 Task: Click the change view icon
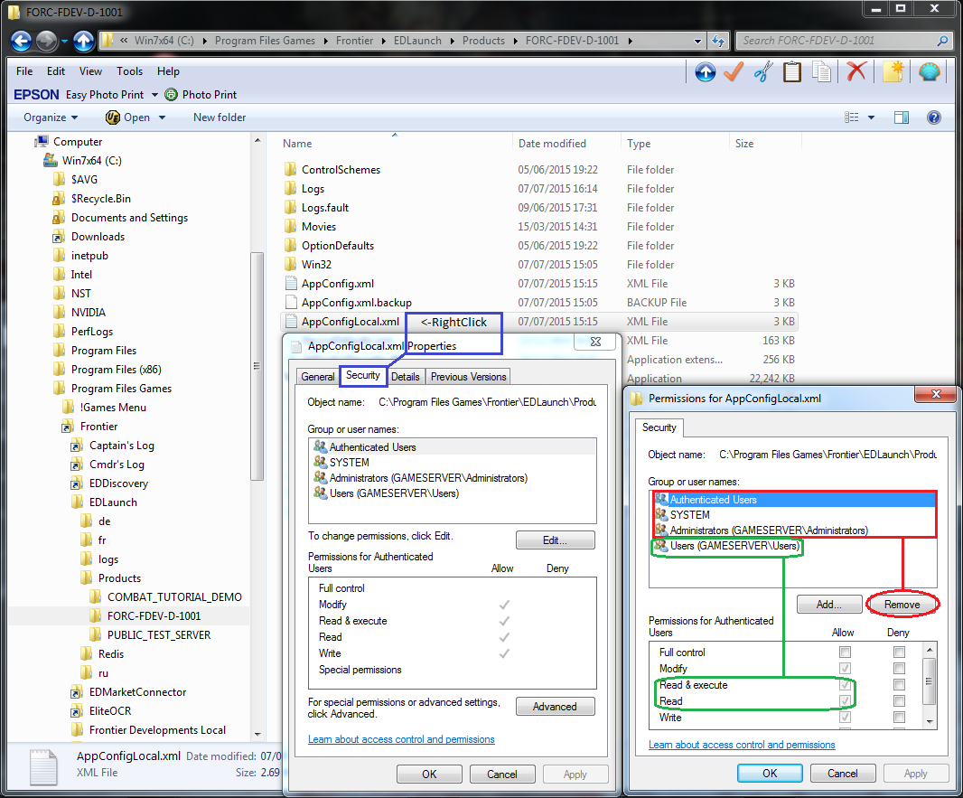pyautogui.click(x=851, y=117)
